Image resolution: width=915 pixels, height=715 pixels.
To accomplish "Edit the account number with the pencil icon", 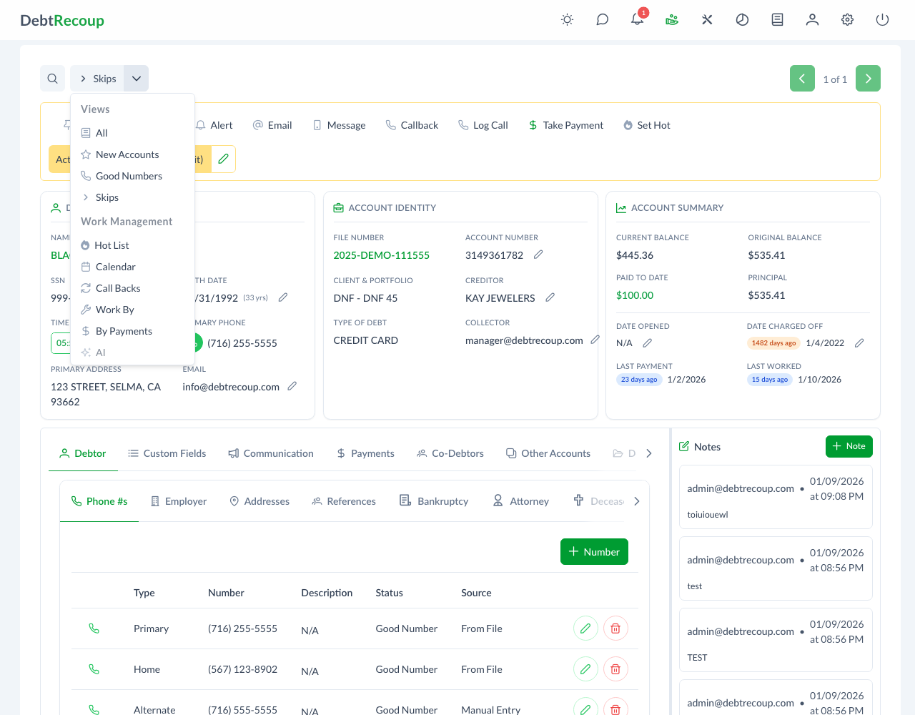I will pos(538,254).
